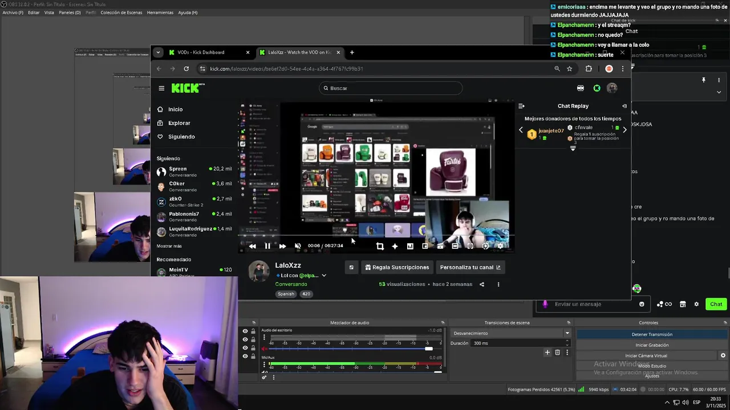Click Iniciar Grabación button

pos(652,345)
